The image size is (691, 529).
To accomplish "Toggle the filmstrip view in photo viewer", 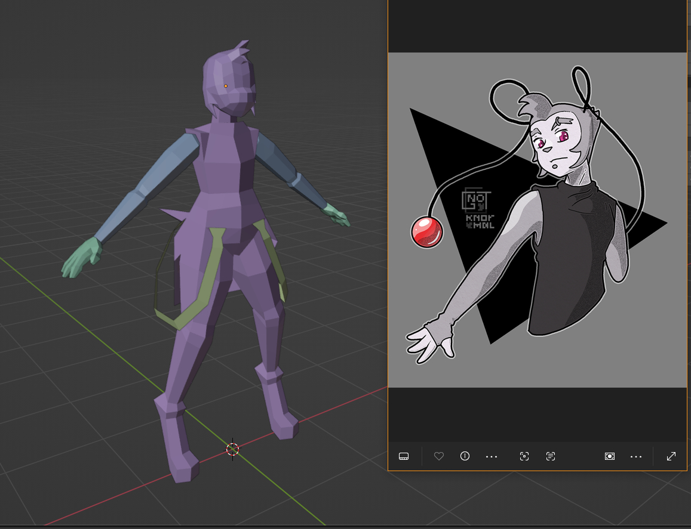I will [x=404, y=456].
